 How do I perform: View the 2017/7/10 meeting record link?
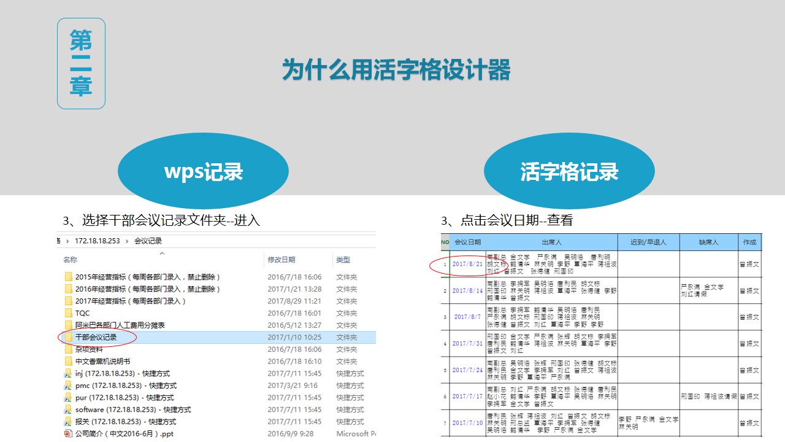467,423
